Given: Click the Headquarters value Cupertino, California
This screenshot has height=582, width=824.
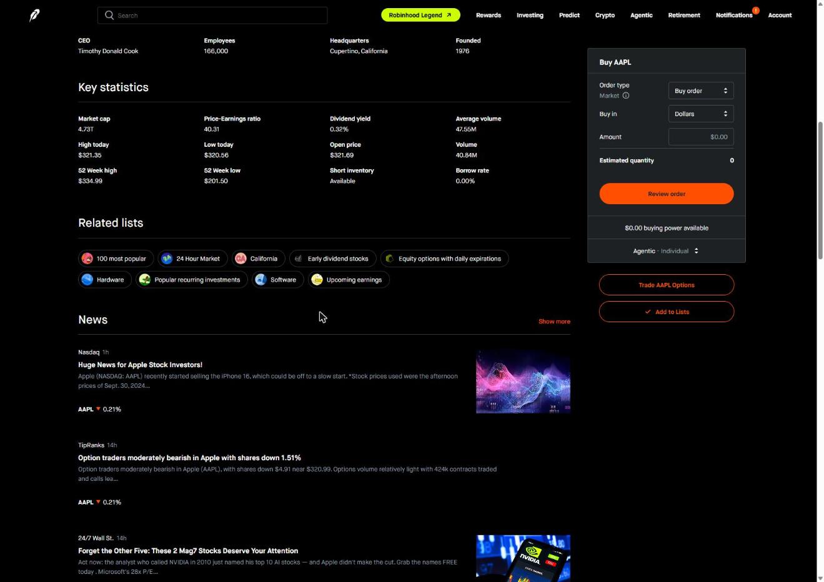Looking at the screenshot, I should (359, 51).
